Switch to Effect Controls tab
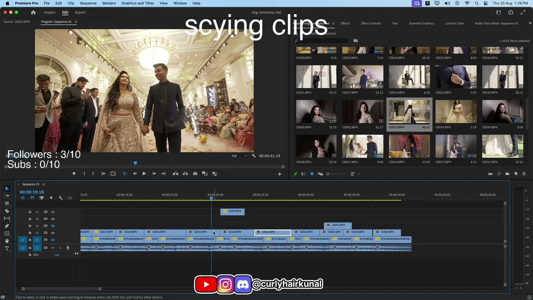 point(371,23)
